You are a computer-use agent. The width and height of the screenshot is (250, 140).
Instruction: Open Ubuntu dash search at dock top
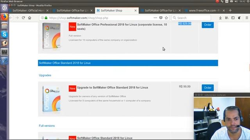[x=4, y=8]
